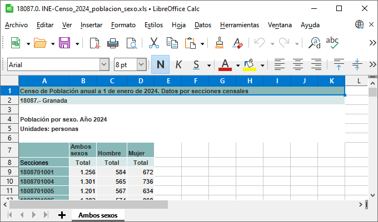Viewport: 378px width, 222px height.
Task: Click the Cut scissors icon
Action: point(154,43)
